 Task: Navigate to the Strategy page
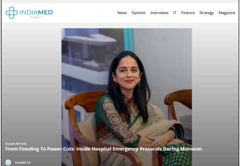click(206, 13)
